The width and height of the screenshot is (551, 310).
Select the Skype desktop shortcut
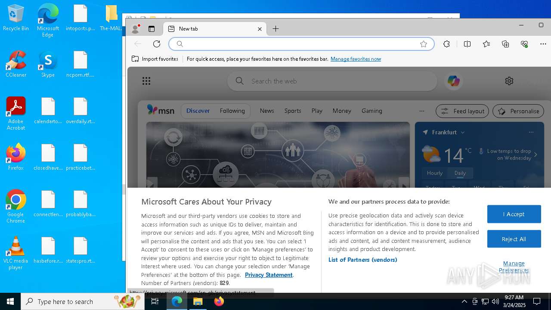point(48,64)
